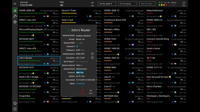Click the info icon next to AES-CCMP encryption
The image size is (200, 112).
[x=92, y=58]
